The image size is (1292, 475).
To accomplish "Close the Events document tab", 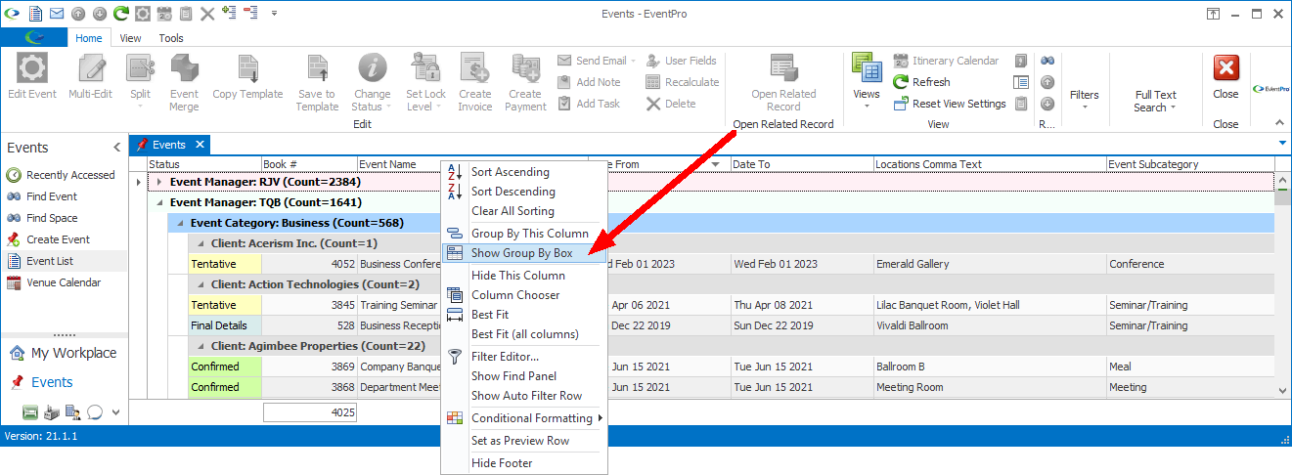I will pyautogui.click(x=200, y=145).
